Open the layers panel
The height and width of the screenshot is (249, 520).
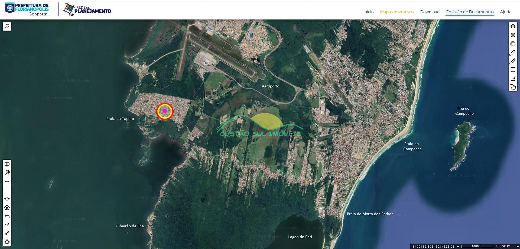[513, 26]
